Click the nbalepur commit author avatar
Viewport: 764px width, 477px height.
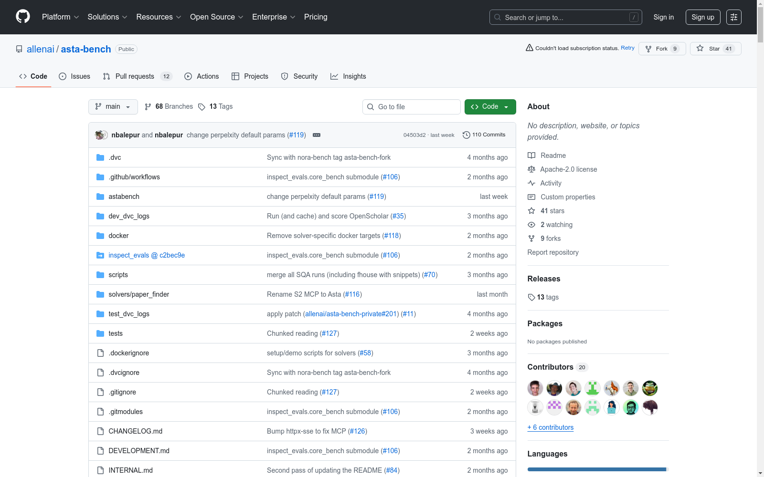(100, 135)
